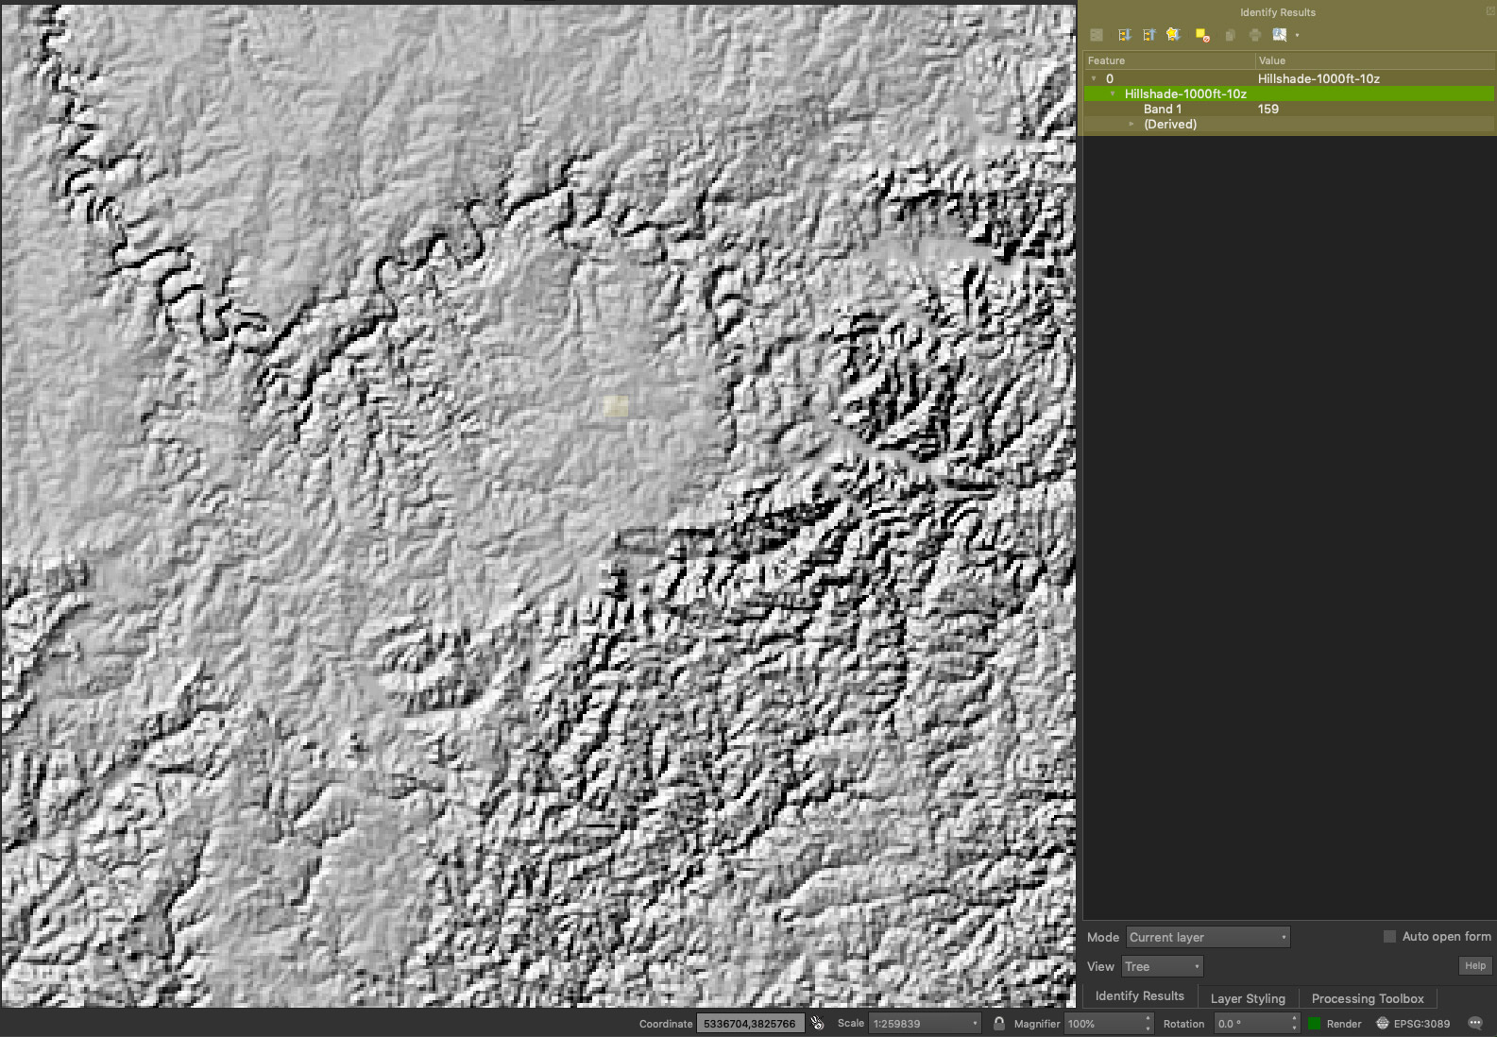Open CRS settings via EPSG:3089
This screenshot has width=1497, height=1037.
1413,1023
